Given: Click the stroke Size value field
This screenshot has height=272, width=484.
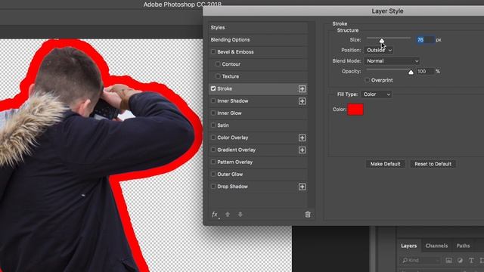Looking at the screenshot, I should [x=425, y=40].
